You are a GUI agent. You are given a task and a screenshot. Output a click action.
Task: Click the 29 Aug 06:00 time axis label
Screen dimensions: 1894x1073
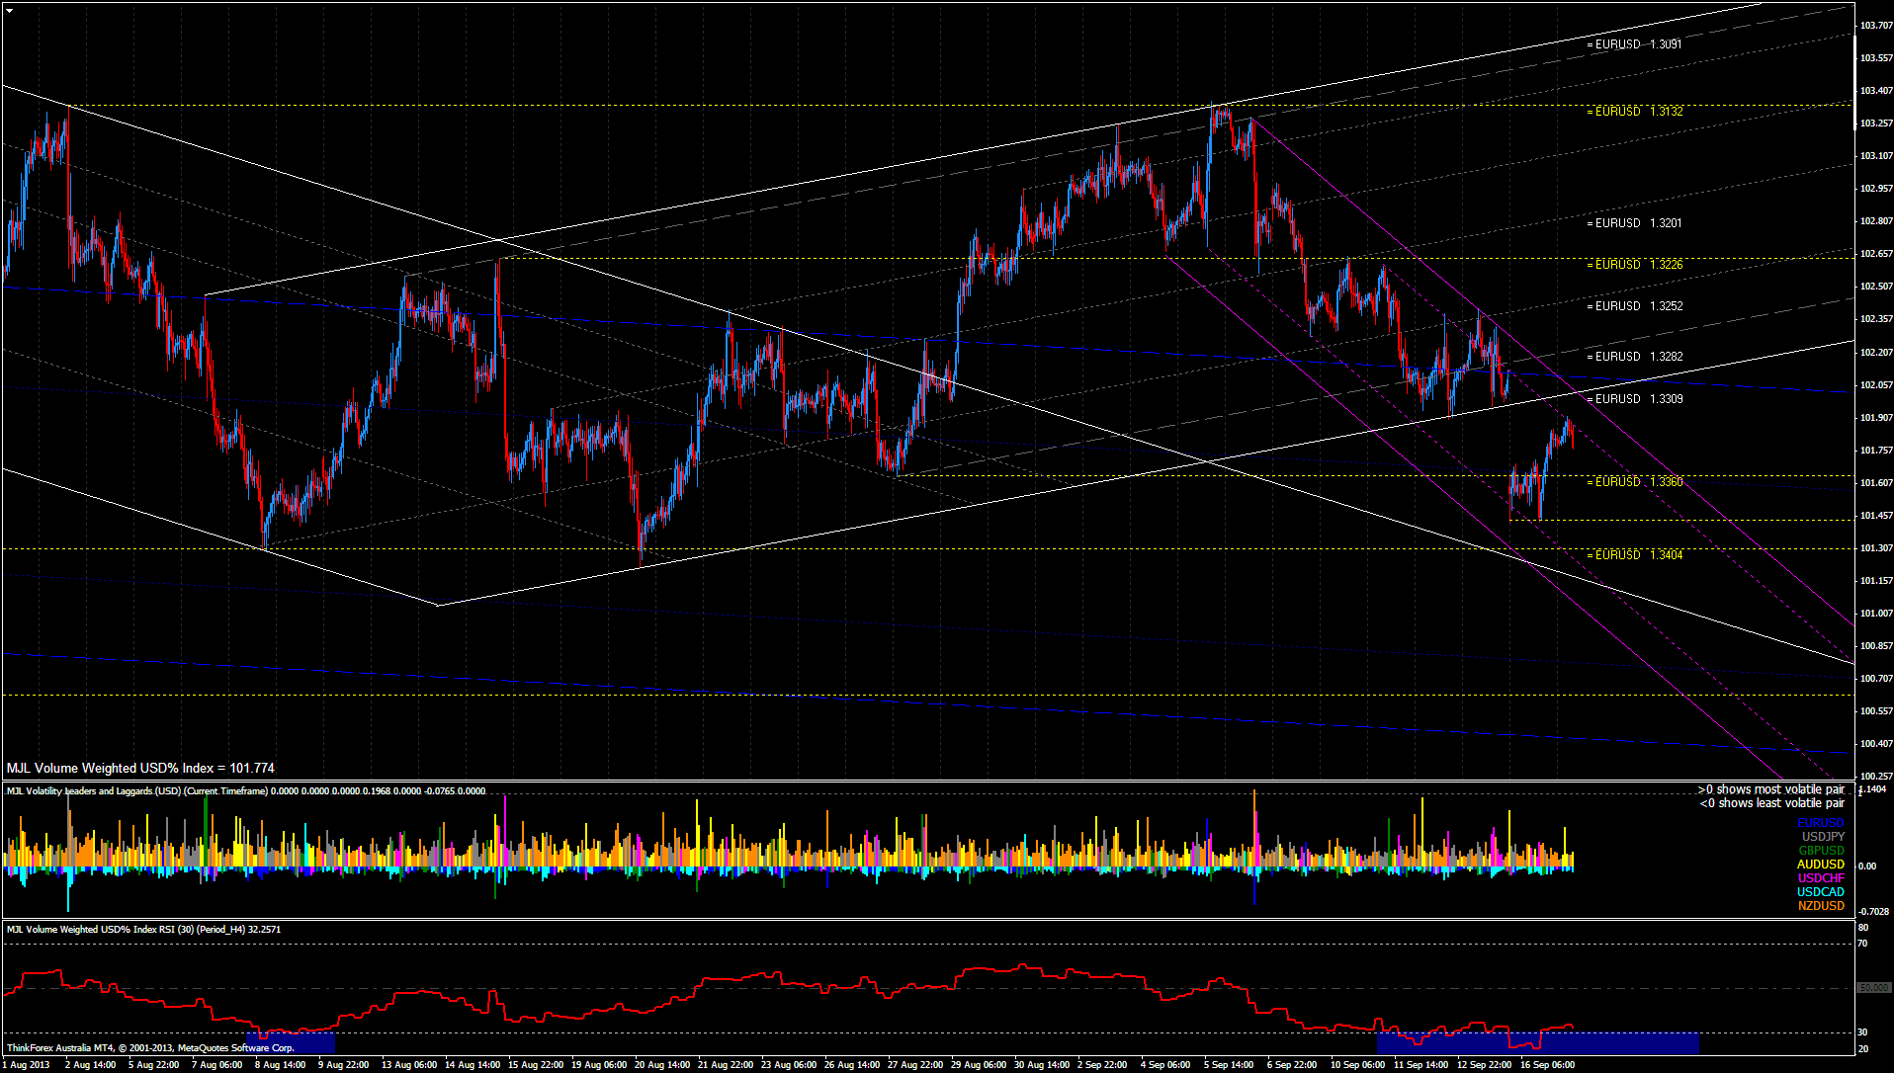(979, 1065)
